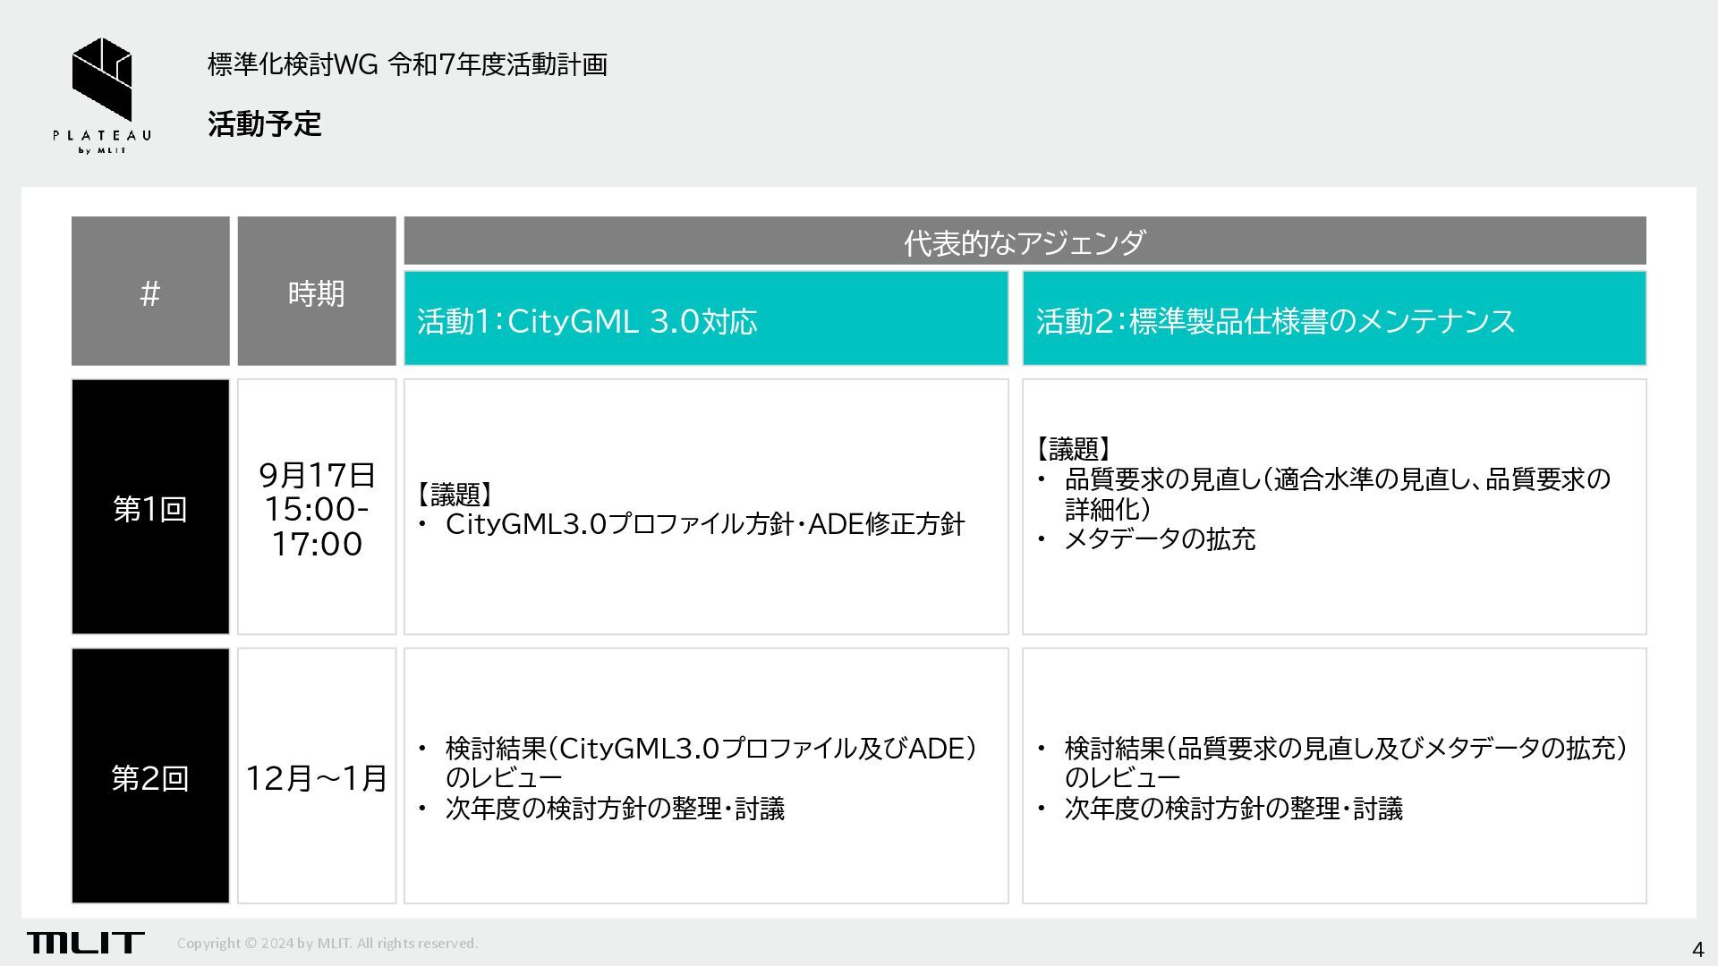This screenshot has height=966, width=1718.
Task: Select the 代表的なアジェンダ header bar
Action: [1024, 241]
